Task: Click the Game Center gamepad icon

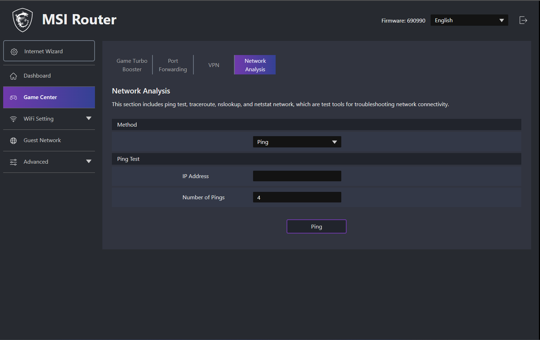Action: click(13, 98)
